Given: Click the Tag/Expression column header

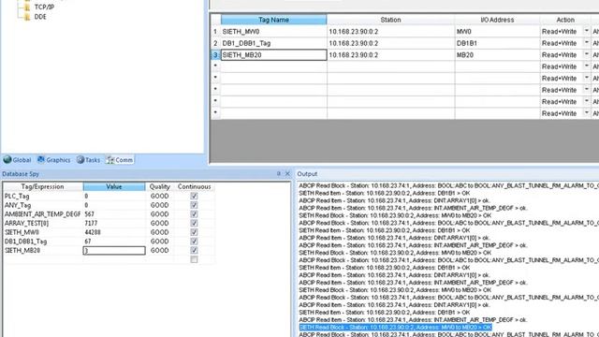Looking at the screenshot, I should point(42,187).
